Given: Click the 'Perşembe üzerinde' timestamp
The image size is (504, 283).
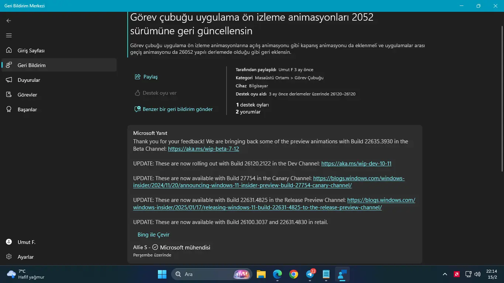Looking at the screenshot, I should pos(152,255).
